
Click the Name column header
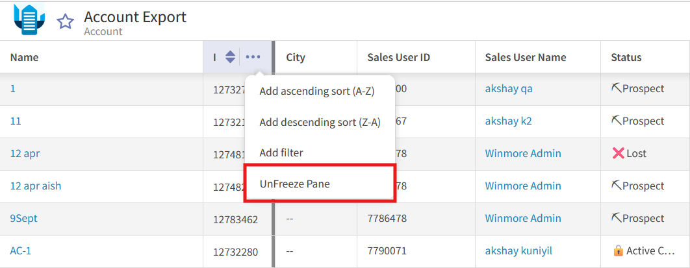[24, 57]
